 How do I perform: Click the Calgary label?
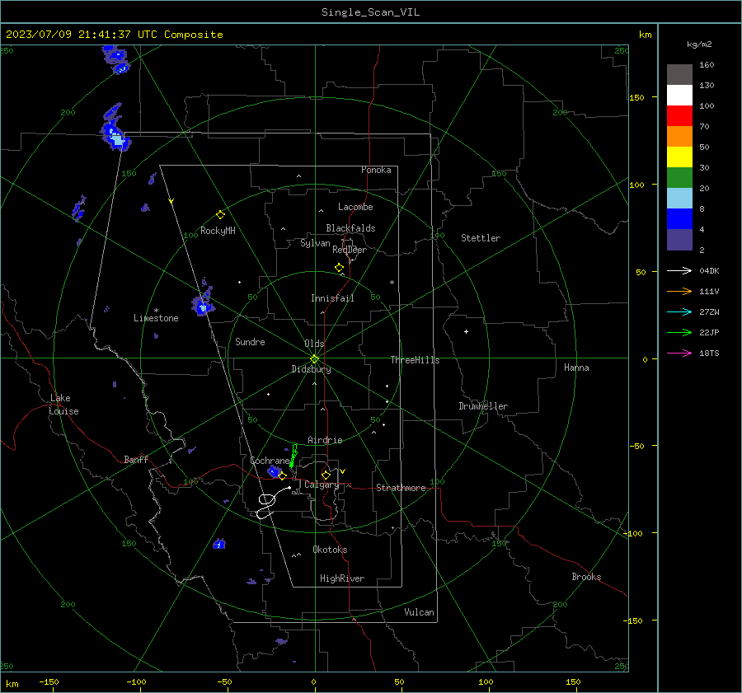(x=322, y=485)
